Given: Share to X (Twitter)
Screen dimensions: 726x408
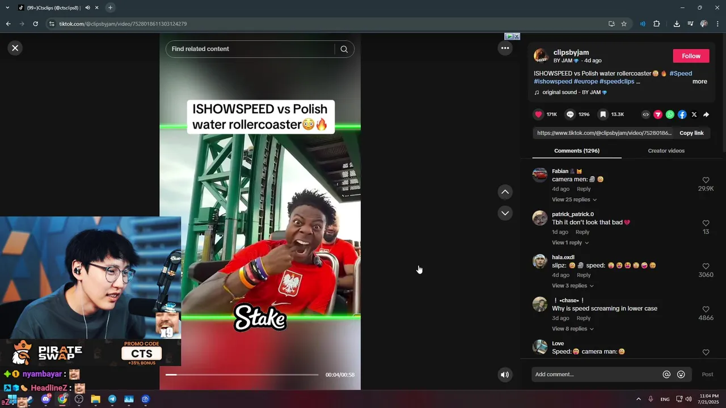Looking at the screenshot, I should tap(694, 114).
